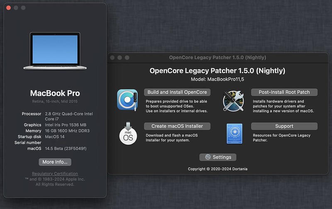Open the Regulatory Certification link
332x209 pixels.
pos(55,173)
